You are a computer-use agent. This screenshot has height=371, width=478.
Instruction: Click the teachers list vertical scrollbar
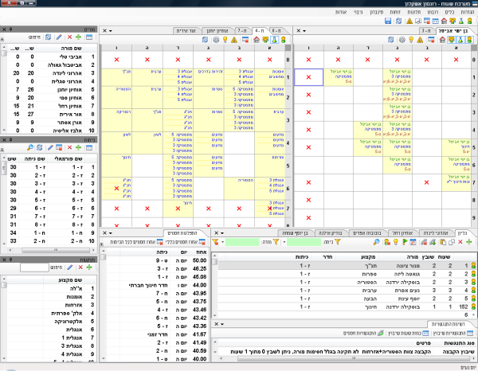(3, 88)
